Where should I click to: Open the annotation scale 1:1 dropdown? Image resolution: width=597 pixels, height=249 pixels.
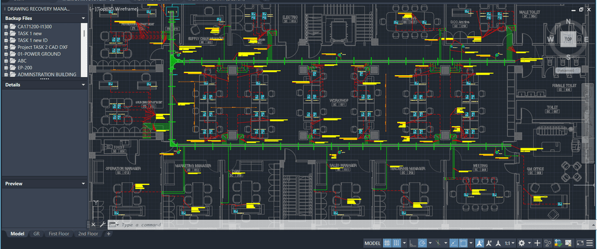pyautogui.click(x=508, y=243)
